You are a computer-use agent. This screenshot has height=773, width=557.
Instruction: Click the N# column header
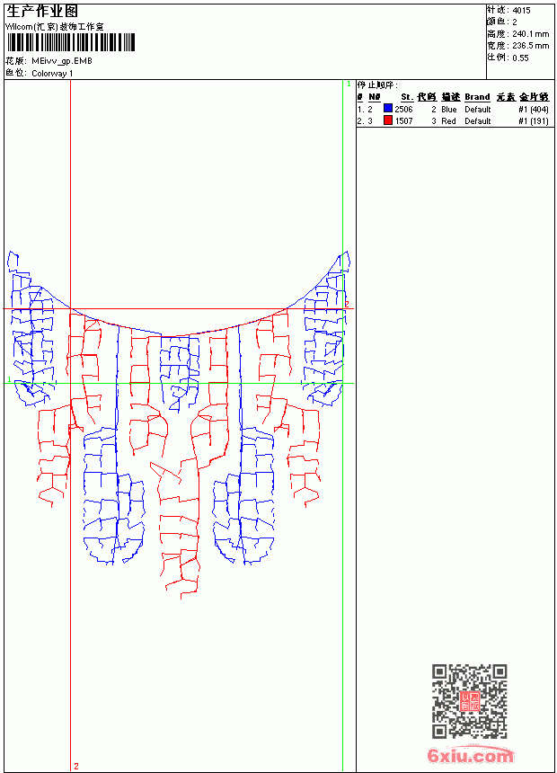tap(374, 97)
